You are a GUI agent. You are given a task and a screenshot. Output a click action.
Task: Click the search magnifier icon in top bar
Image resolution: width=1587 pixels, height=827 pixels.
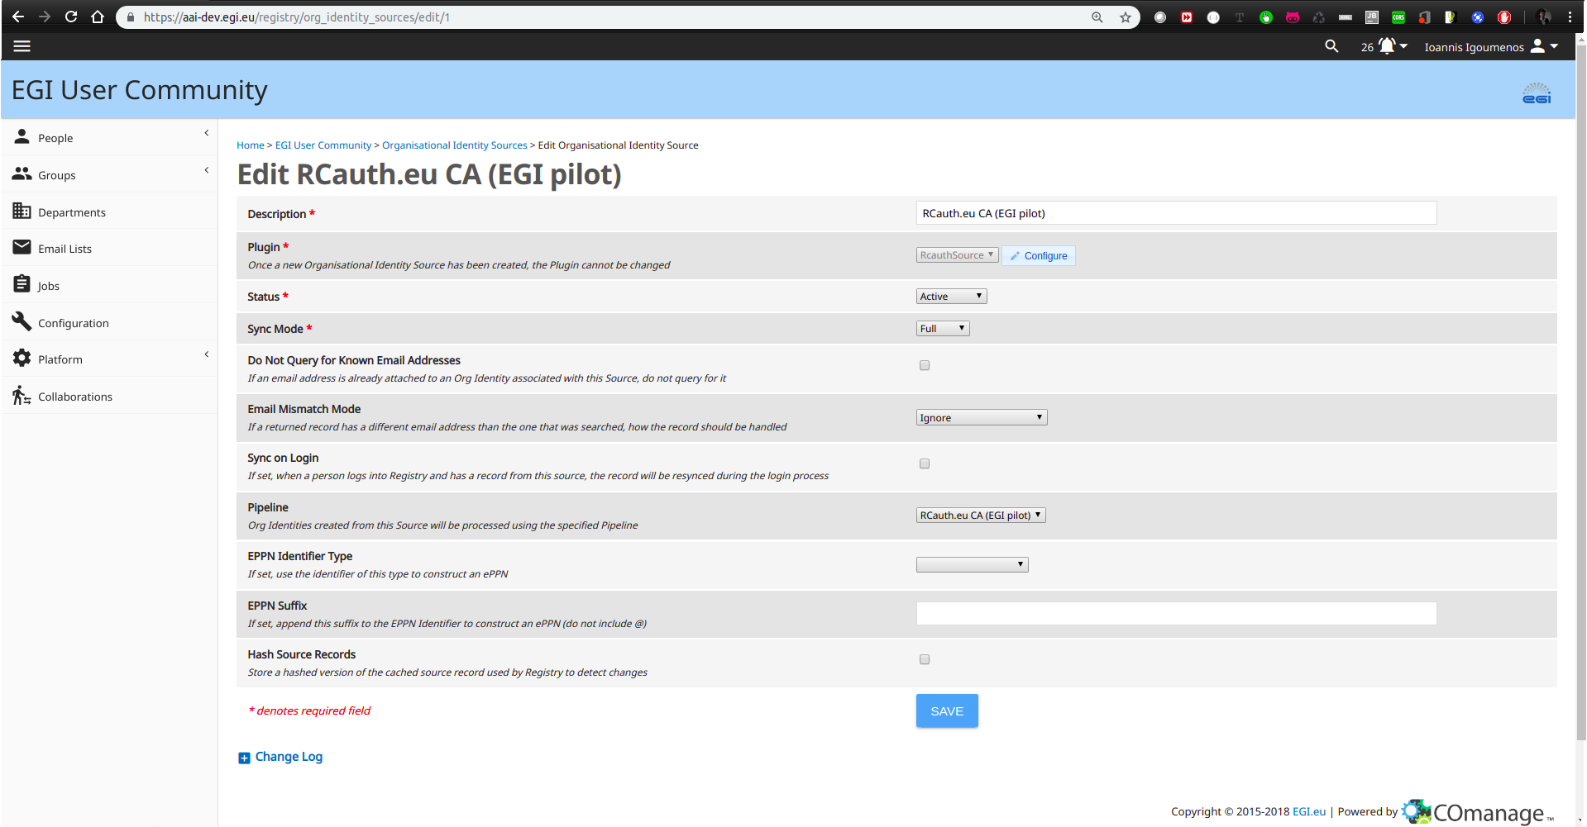(1331, 46)
